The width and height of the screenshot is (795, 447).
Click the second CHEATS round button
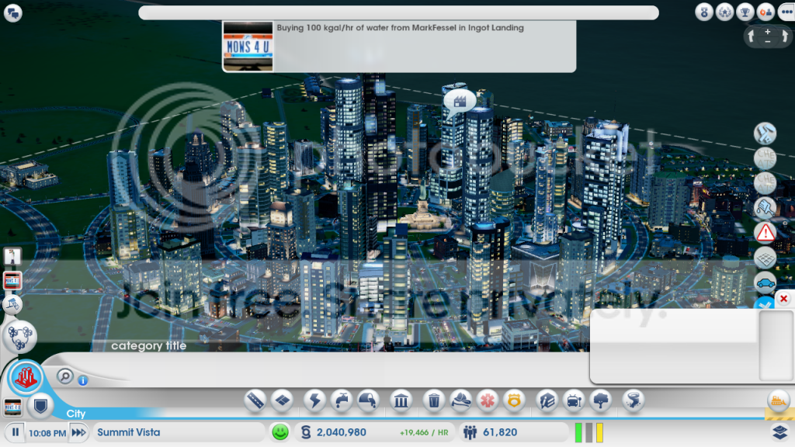coord(765,183)
